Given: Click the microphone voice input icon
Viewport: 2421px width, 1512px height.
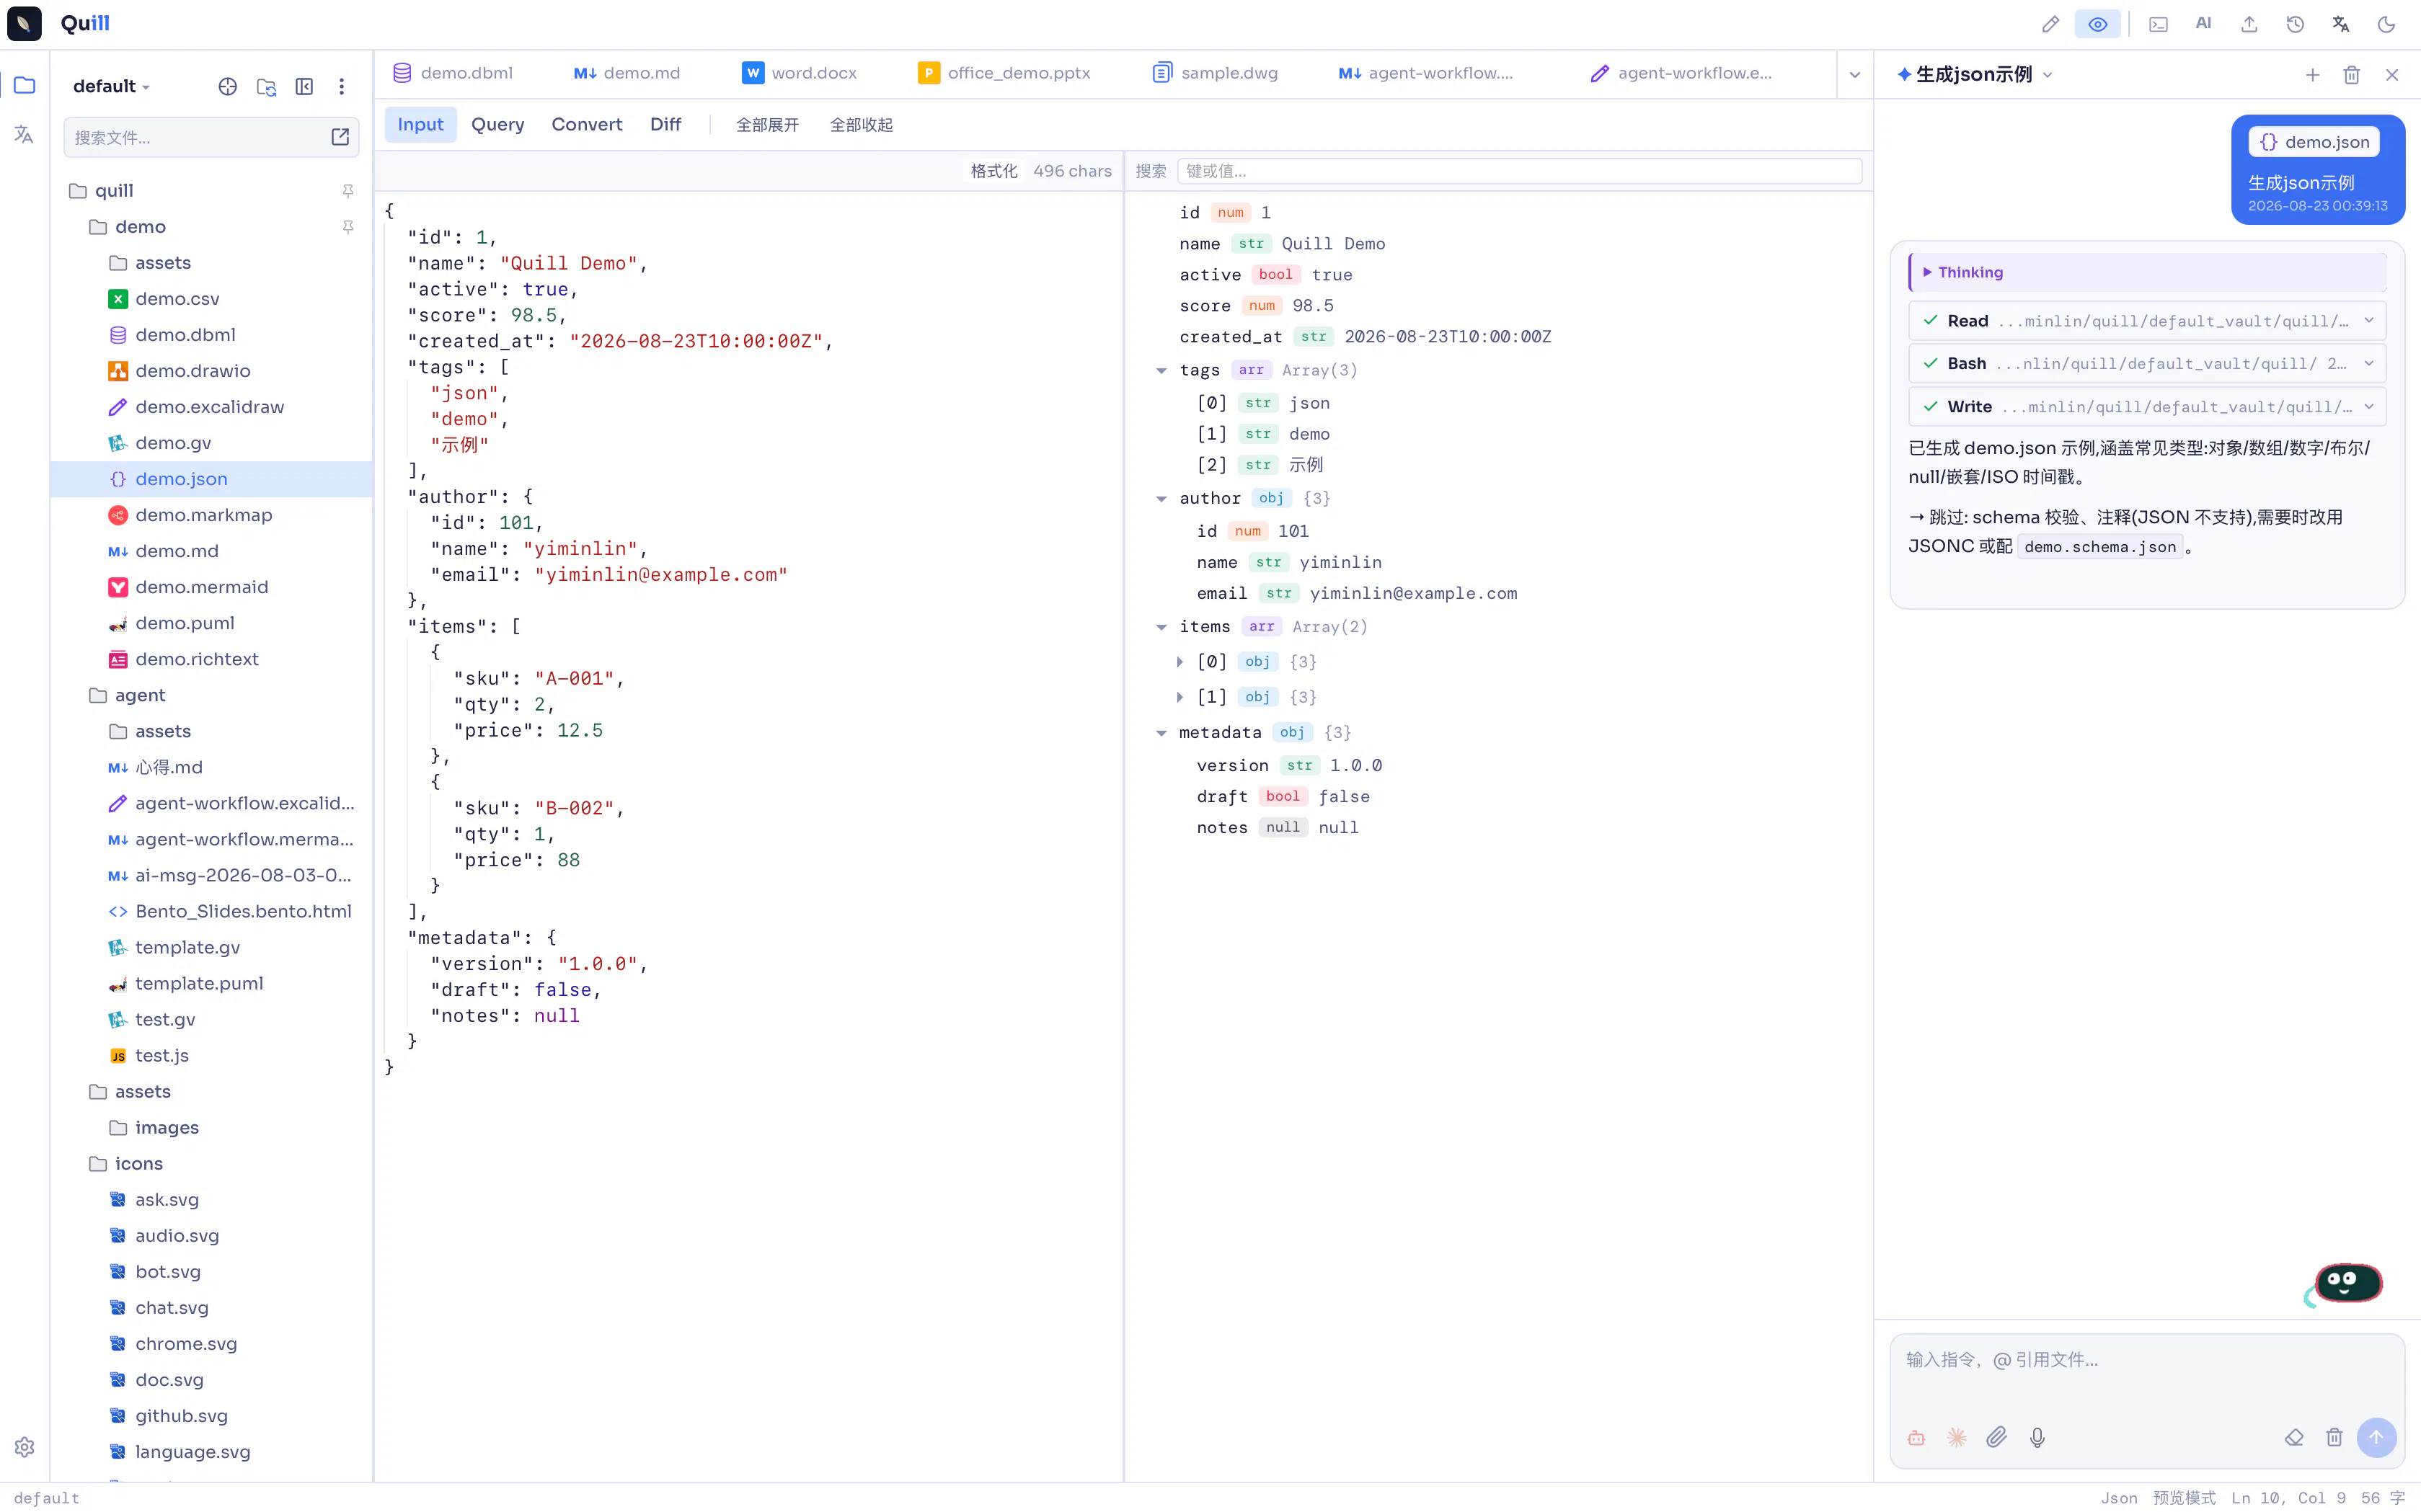Looking at the screenshot, I should click(2037, 1437).
